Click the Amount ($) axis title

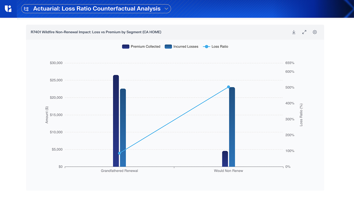click(47, 115)
